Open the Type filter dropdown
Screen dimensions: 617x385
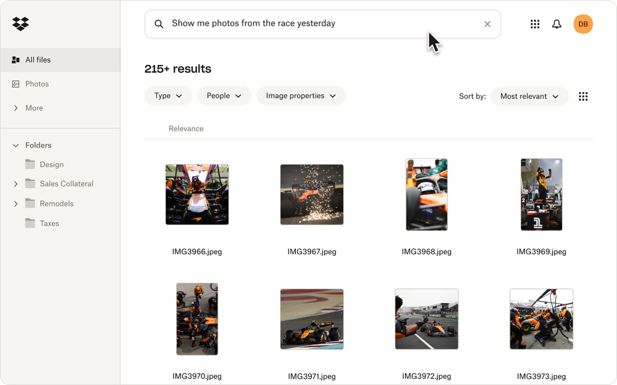(x=168, y=96)
